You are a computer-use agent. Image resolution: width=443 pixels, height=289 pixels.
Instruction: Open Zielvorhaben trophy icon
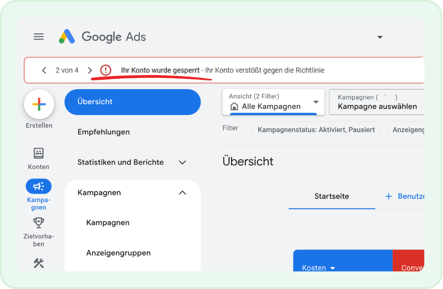point(39,223)
